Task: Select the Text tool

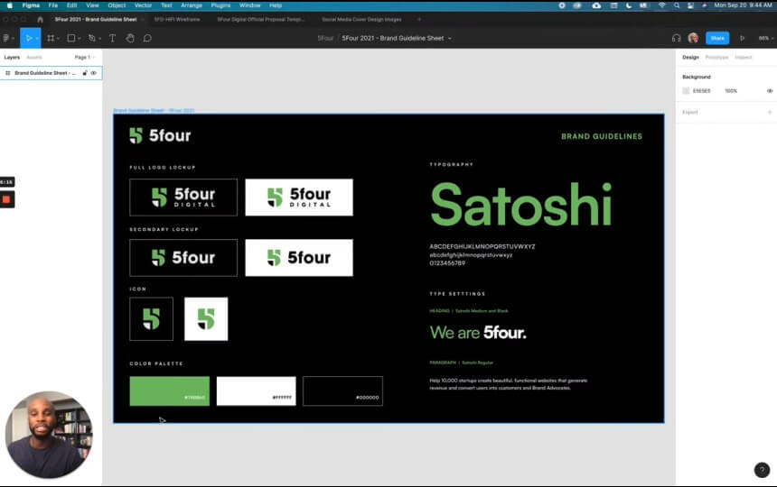Action: (113, 38)
